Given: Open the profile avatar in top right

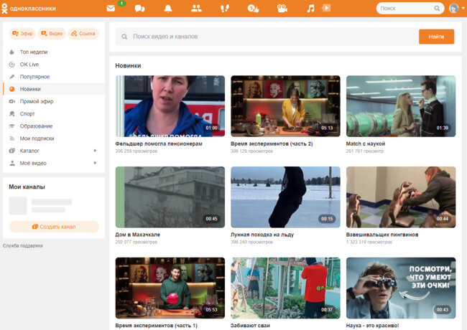Looking at the screenshot, I should (x=453, y=9).
